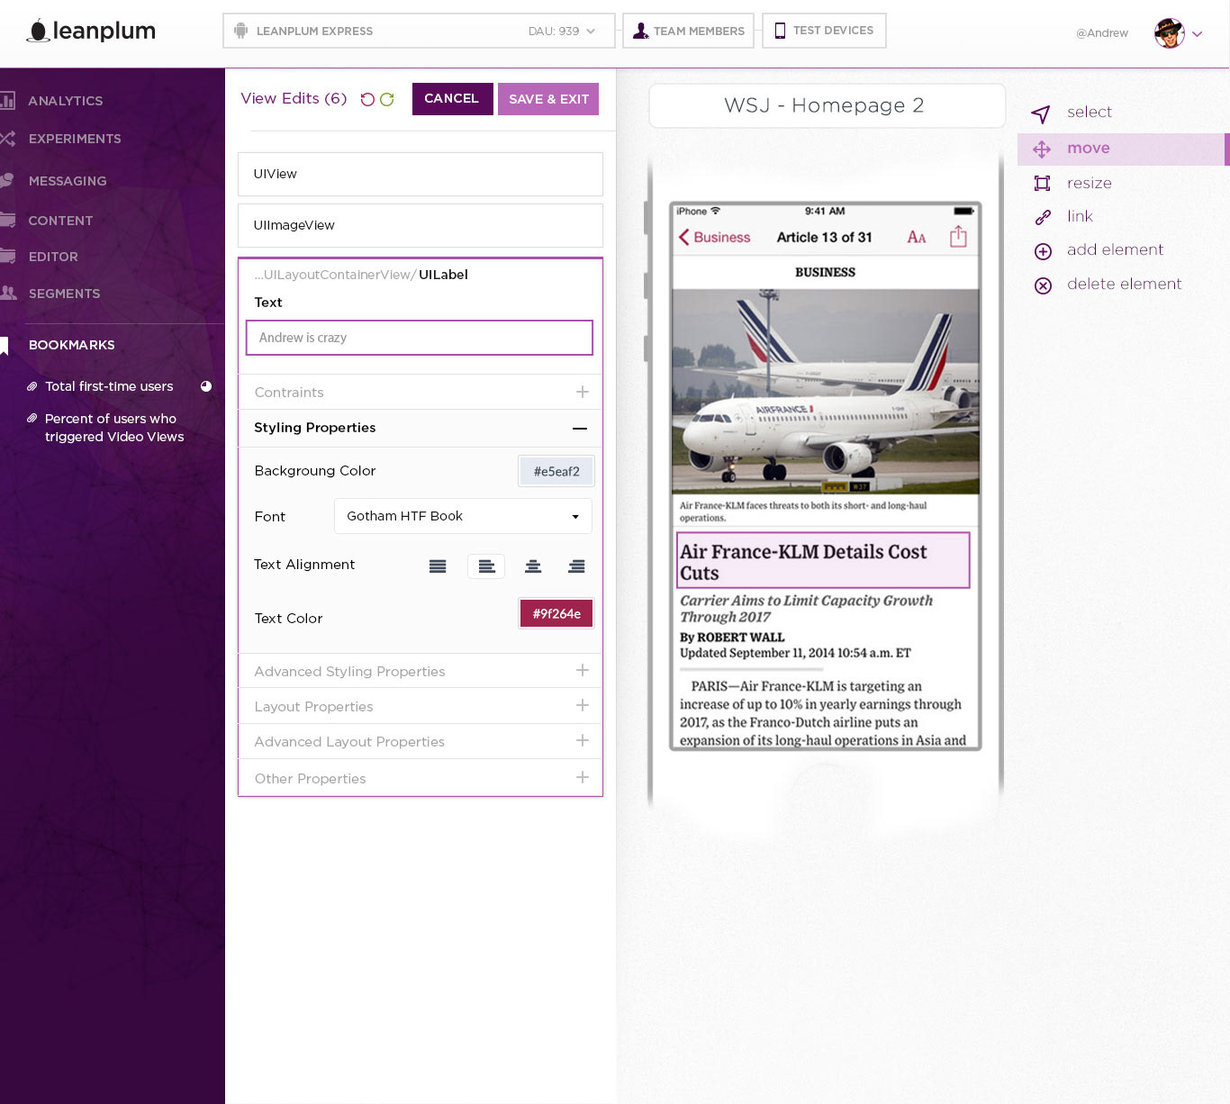The width and height of the screenshot is (1230, 1104).
Task: Click the Test Devices phone icon
Action: pos(780,31)
